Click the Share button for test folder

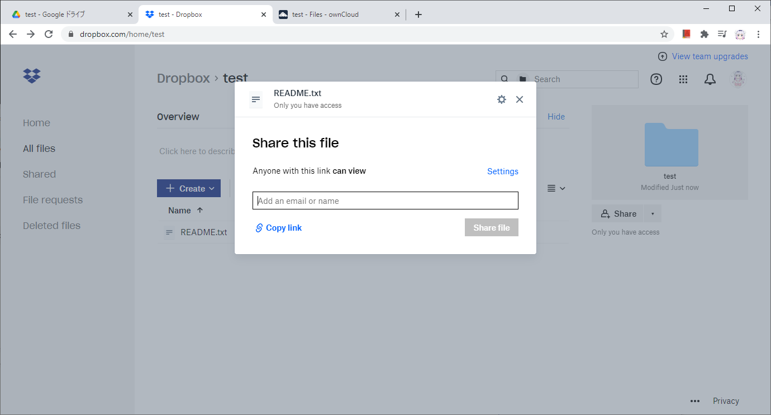[x=618, y=213]
